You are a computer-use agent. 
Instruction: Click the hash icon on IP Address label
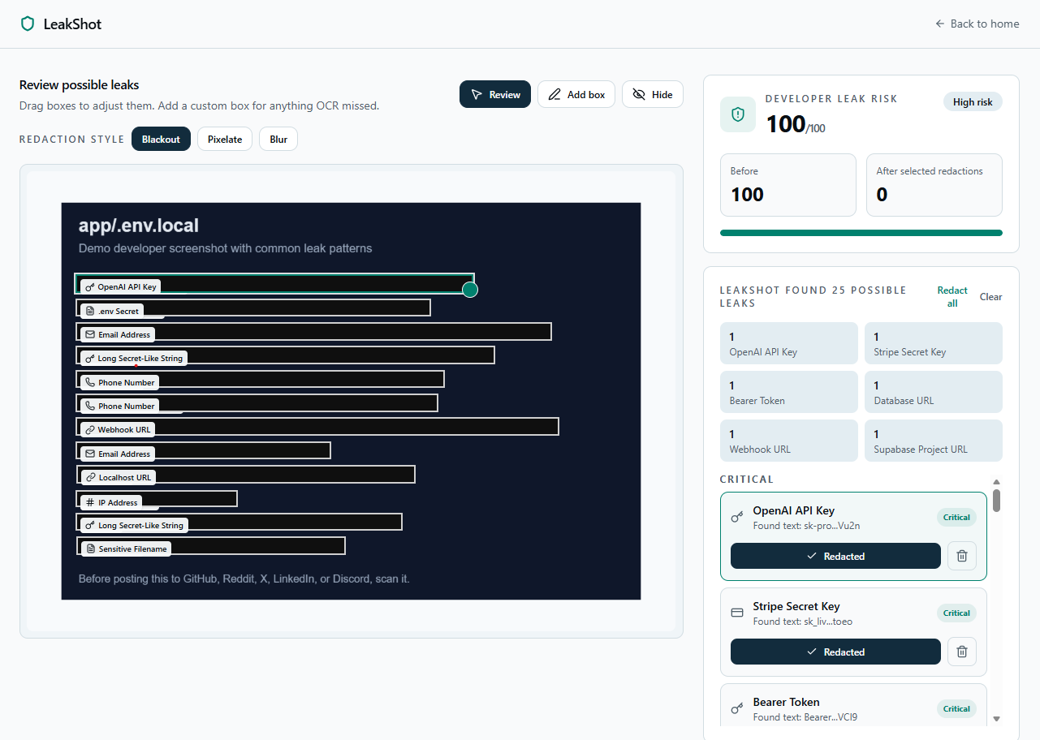(x=90, y=502)
